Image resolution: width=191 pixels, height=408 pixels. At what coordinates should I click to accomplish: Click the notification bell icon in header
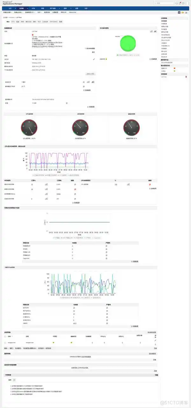click(x=180, y=3)
